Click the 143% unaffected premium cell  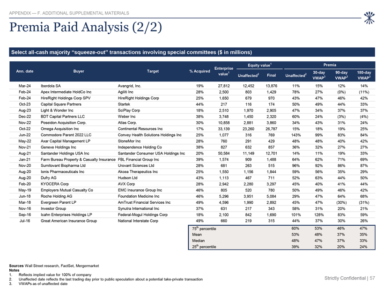click(x=296, y=135)
